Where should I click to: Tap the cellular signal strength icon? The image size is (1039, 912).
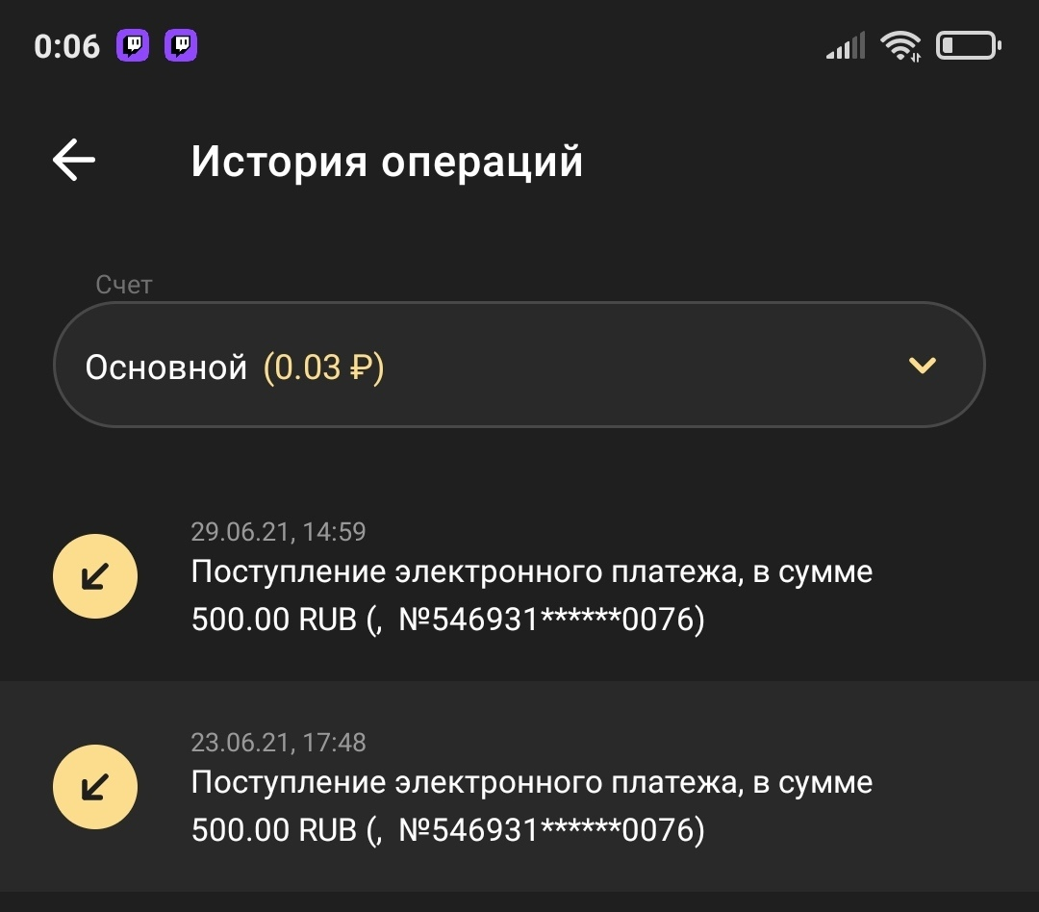[846, 46]
